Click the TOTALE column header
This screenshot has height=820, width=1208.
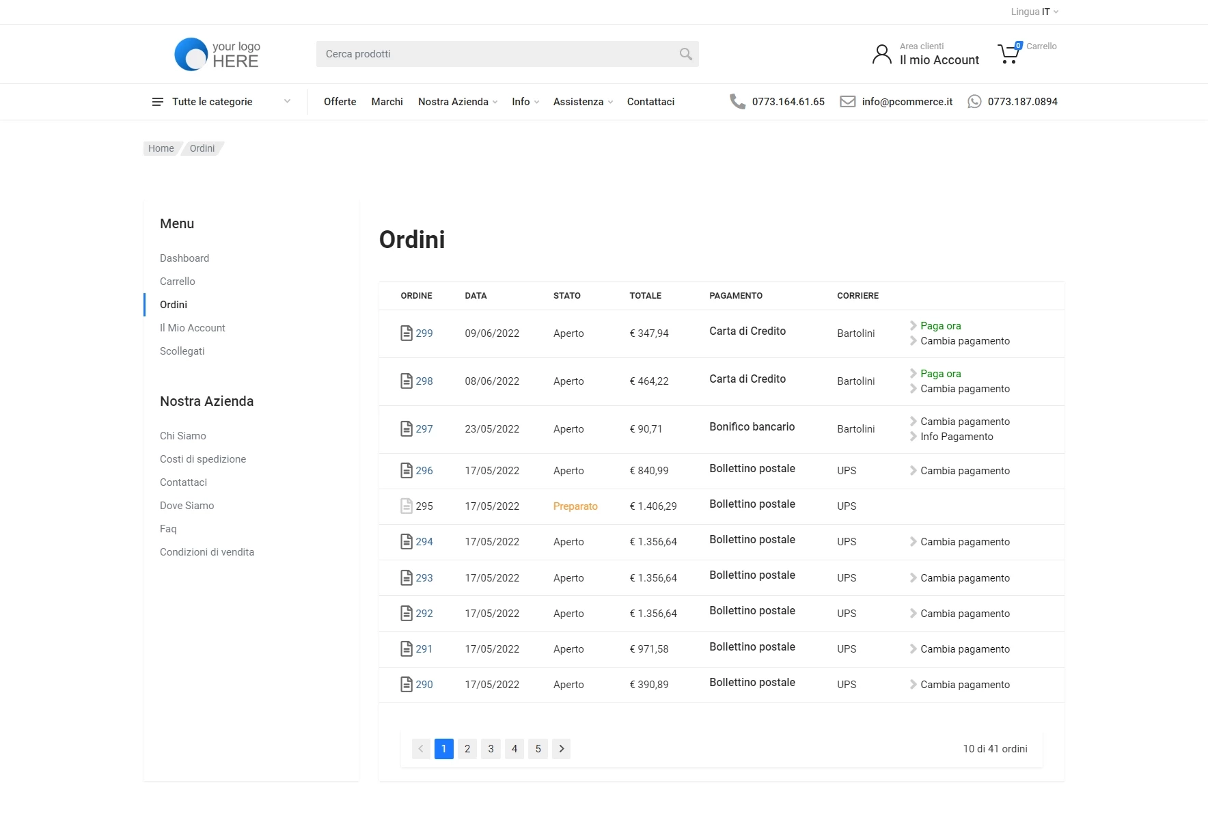[646, 296]
